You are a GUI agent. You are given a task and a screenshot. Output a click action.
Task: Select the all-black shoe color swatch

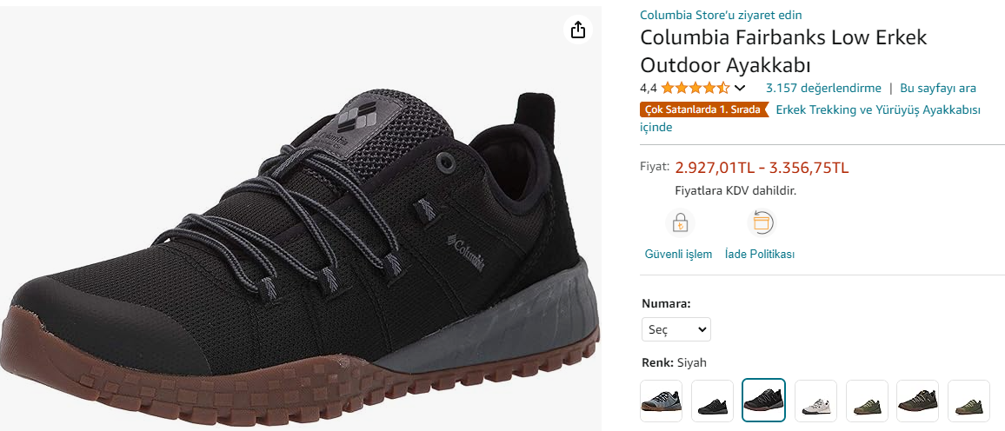tap(713, 401)
